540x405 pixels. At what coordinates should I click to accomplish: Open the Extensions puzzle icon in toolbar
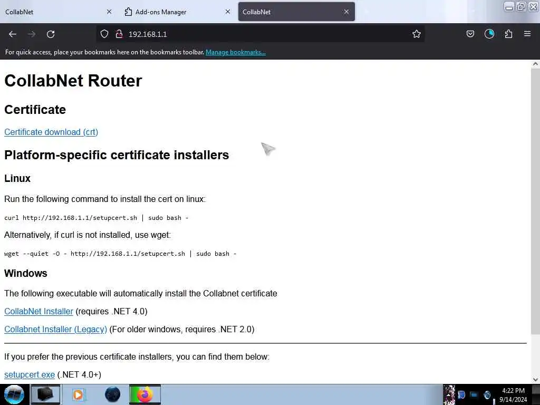tap(508, 34)
